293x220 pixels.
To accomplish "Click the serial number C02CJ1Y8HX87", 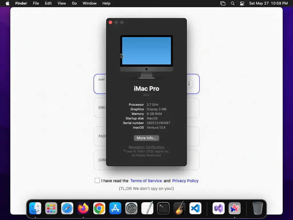I will click(158, 123).
